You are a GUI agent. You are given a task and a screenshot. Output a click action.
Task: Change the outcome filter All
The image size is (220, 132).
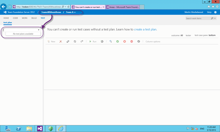182,35
